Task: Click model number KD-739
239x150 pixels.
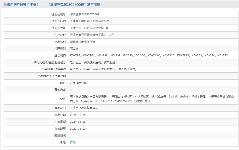Action: (x=115, y=55)
